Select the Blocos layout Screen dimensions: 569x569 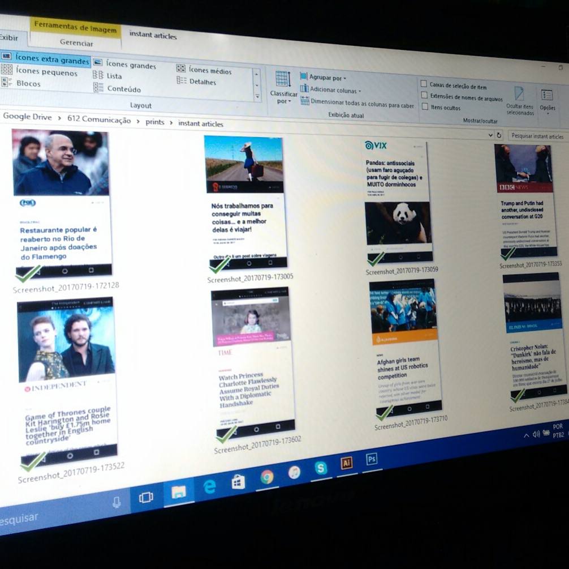21,83
